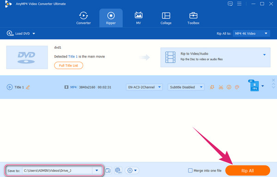277x177 pixels.
Task: Open the gear settings dropdown
Action: pos(132,171)
